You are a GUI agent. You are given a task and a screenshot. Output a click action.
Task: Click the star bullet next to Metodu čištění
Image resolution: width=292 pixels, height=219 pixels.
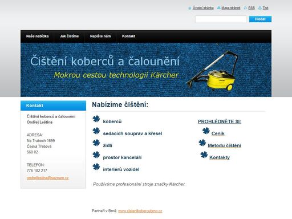[202, 143]
